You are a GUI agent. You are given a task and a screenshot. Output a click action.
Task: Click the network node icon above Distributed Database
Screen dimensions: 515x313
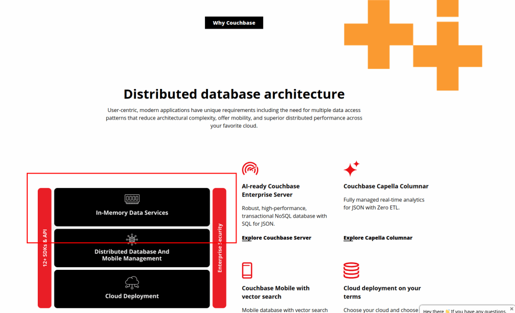(x=132, y=239)
